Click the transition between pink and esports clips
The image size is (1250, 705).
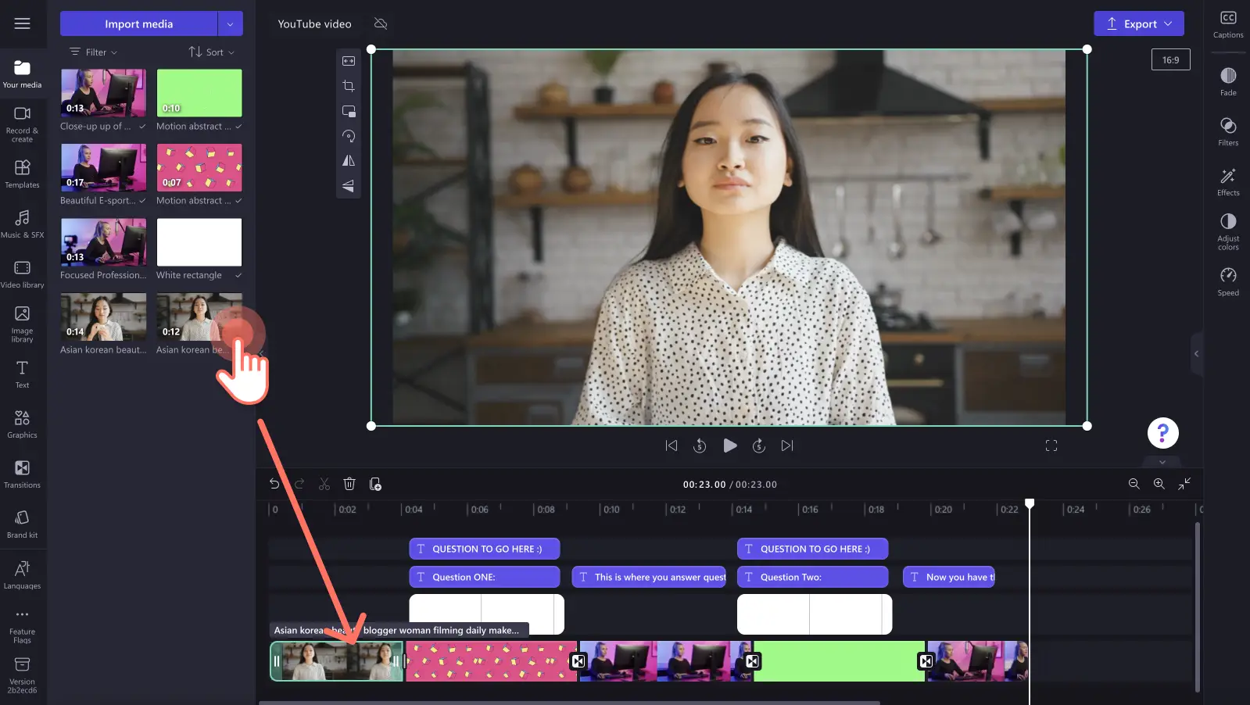[x=578, y=661]
